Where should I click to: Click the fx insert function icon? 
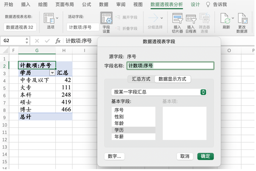coord(58,41)
